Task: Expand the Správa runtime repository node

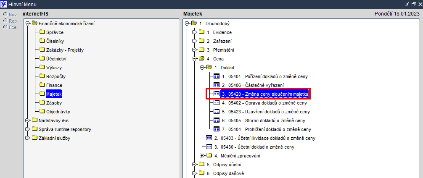Action: tap(27, 129)
